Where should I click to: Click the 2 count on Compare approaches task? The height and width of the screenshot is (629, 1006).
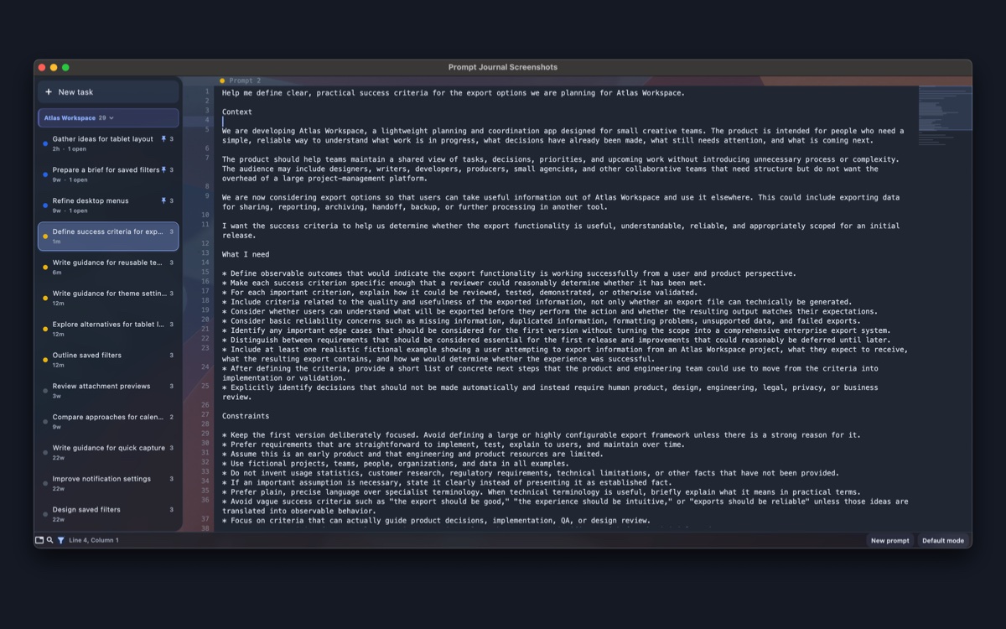(172, 417)
